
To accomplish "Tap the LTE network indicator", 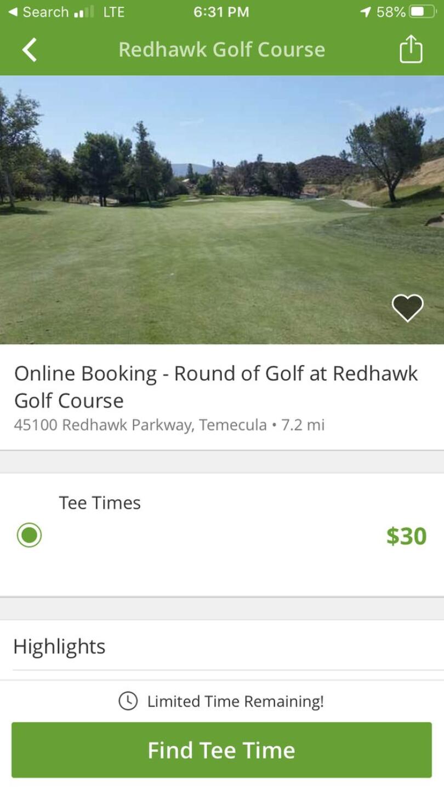I will tap(113, 12).
